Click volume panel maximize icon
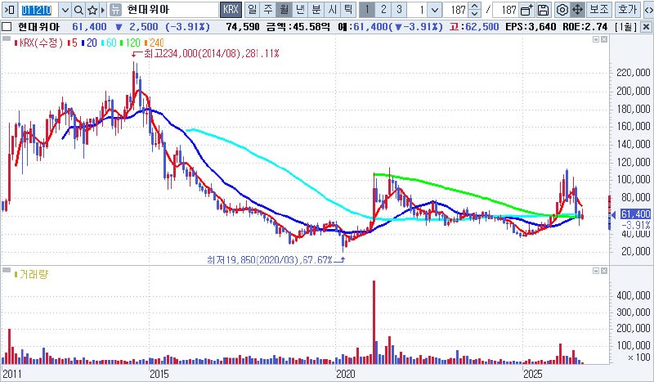Image resolution: width=654 pixels, height=382 pixels. click(597, 271)
